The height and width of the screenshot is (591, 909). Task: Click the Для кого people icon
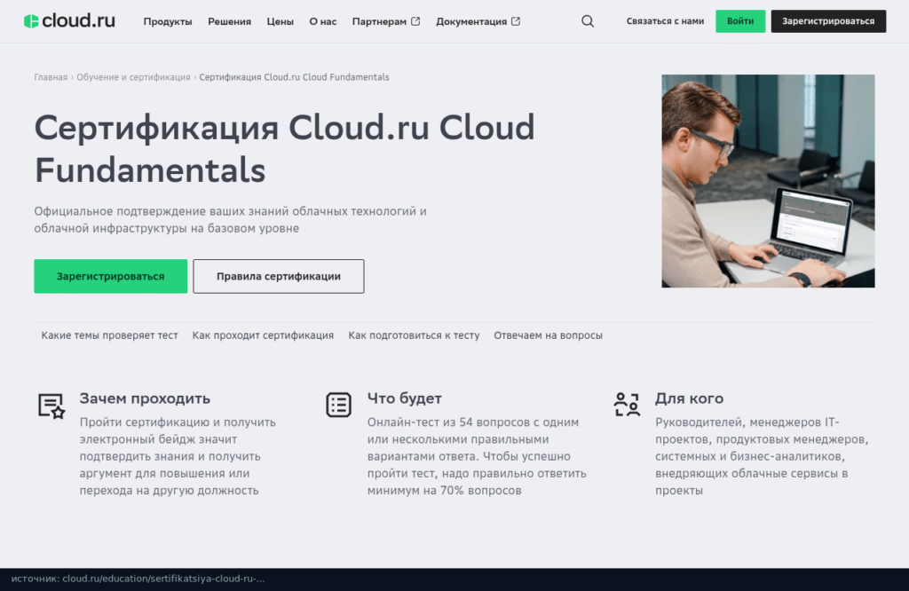627,405
